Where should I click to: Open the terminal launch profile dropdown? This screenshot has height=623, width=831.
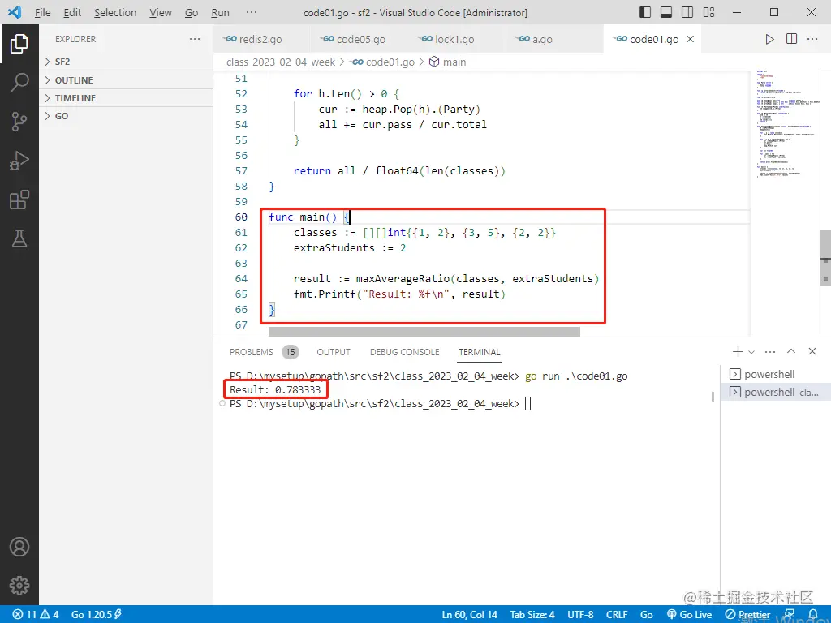(751, 352)
